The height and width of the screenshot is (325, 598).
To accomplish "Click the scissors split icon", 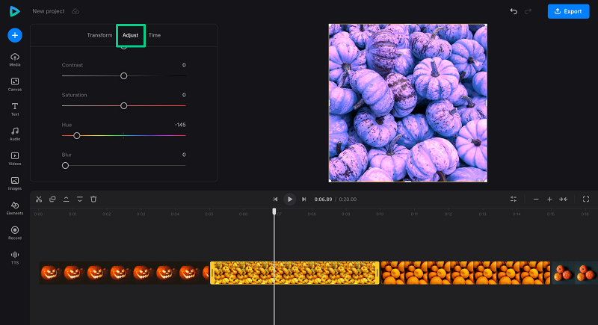I will click(39, 199).
